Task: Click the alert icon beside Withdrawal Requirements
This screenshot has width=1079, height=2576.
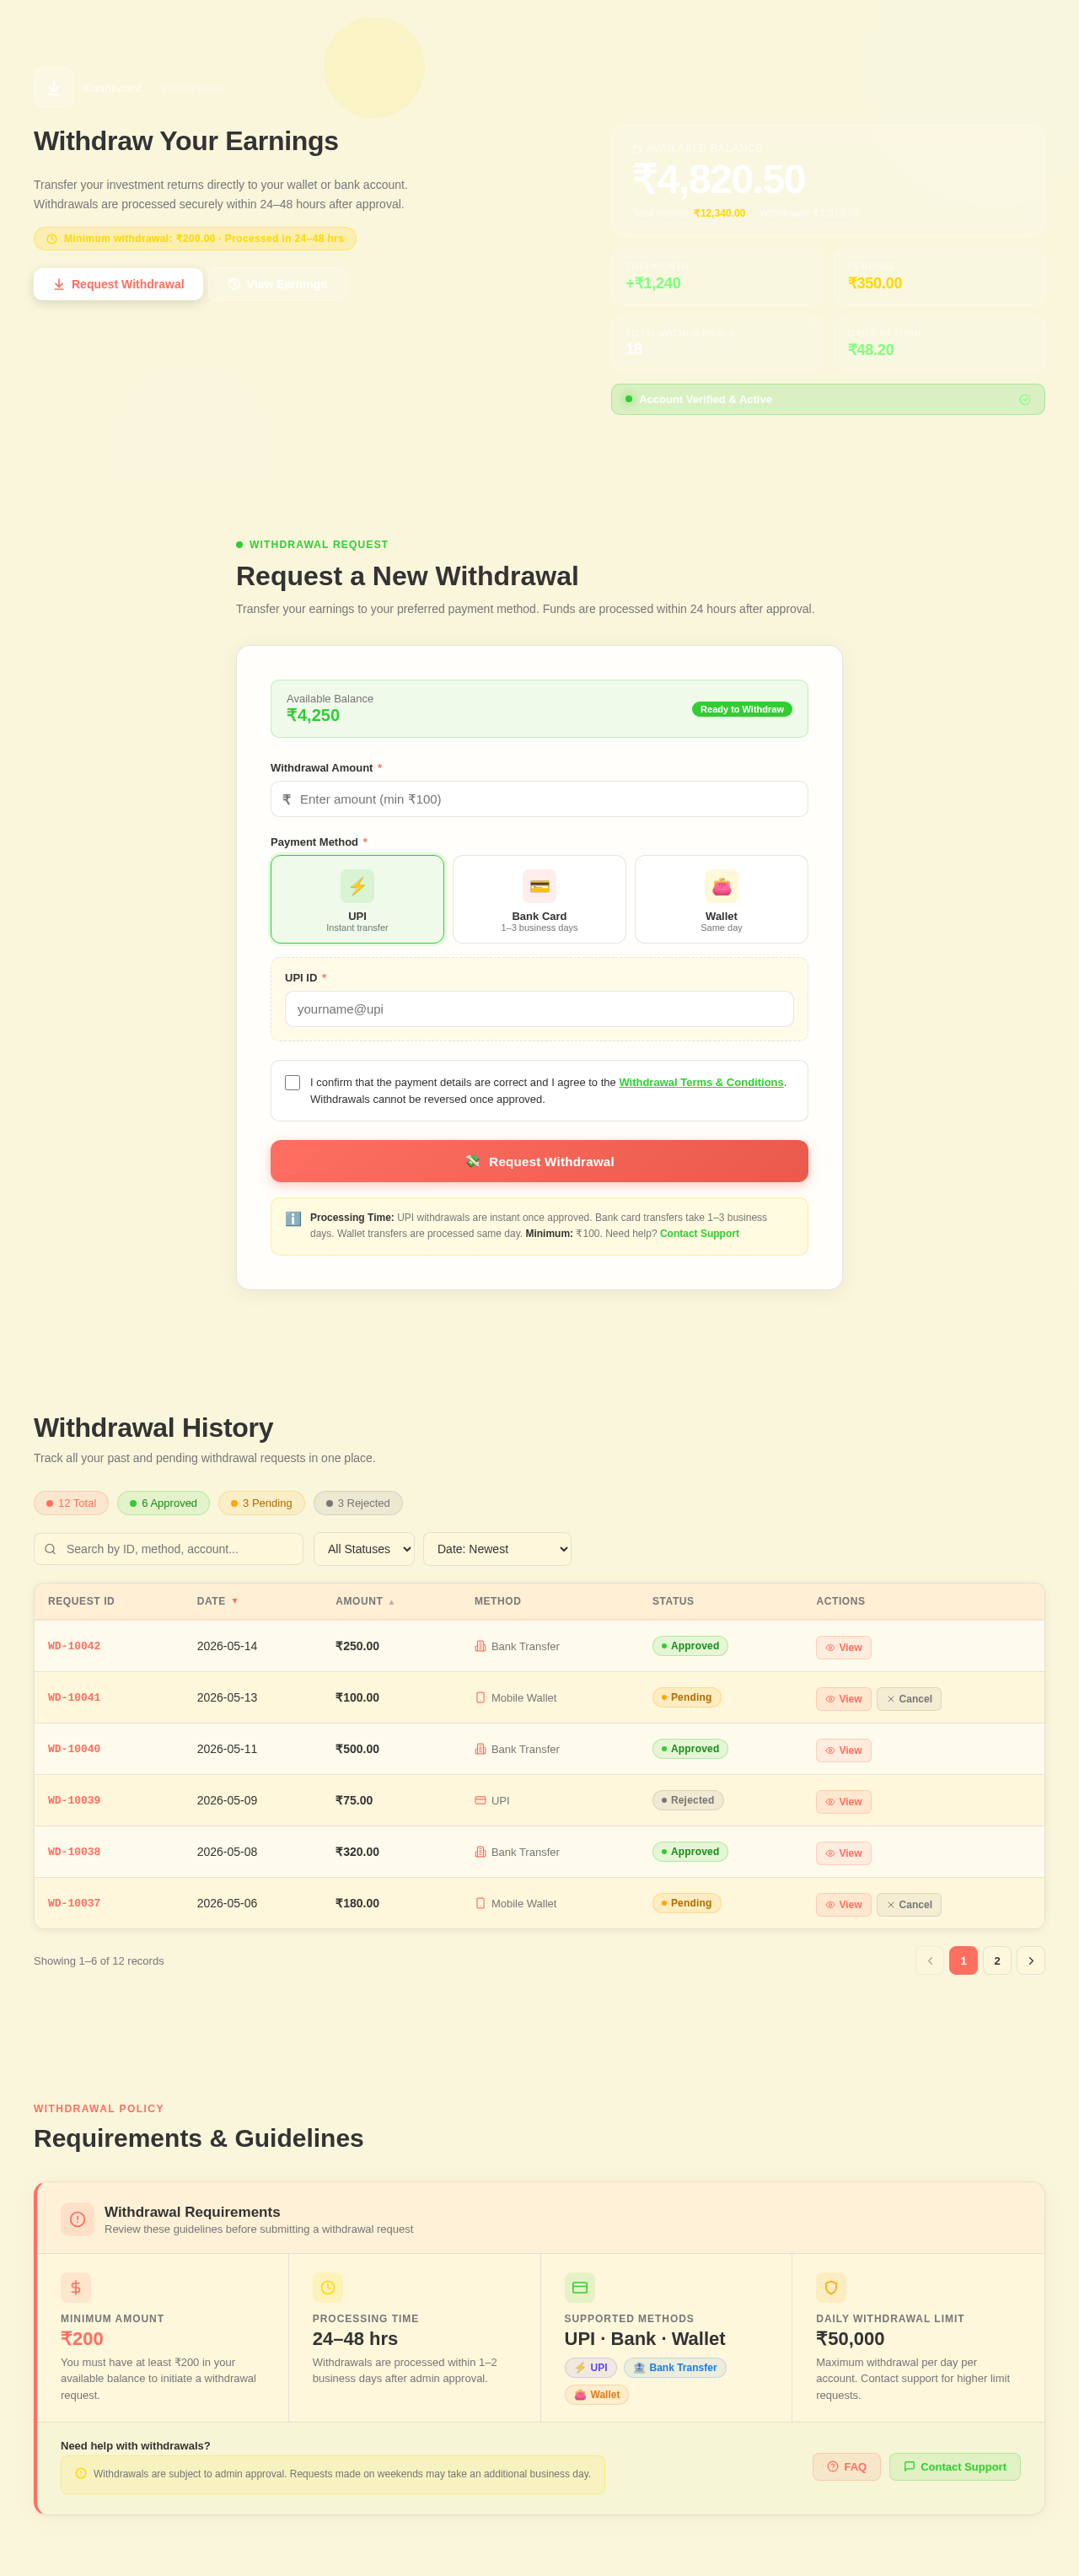Action: click(77, 2219)
